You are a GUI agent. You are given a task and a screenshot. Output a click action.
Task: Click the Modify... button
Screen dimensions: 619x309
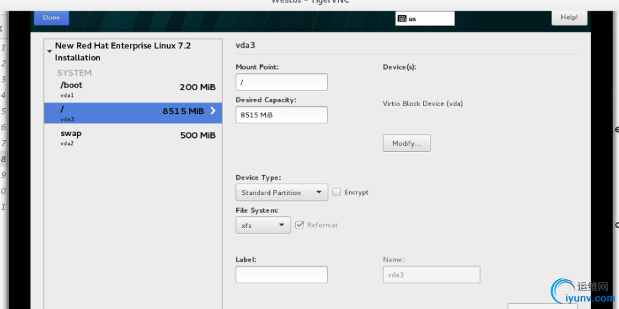pyautogui.click(x=407, y=143)
